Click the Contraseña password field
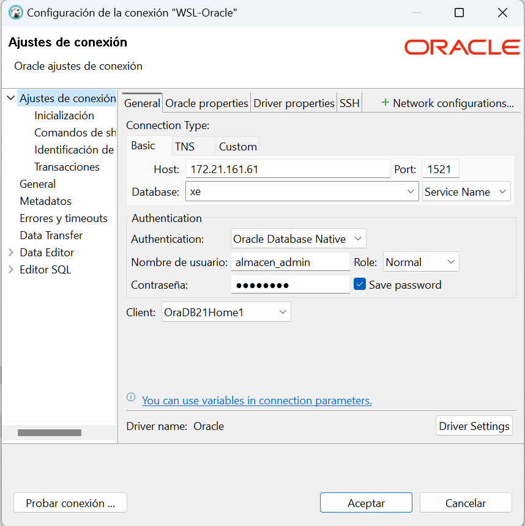 (291, 284)
